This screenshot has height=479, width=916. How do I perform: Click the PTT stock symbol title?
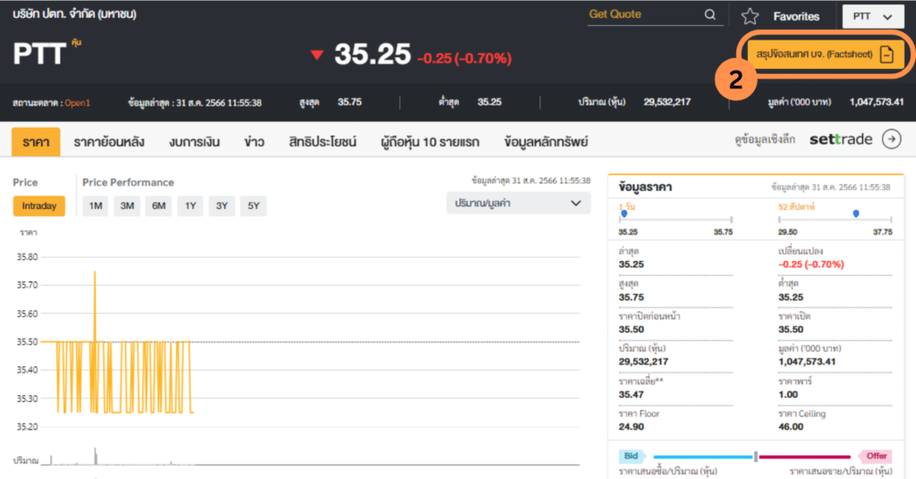pyautogui.click(x=39, y=55)
